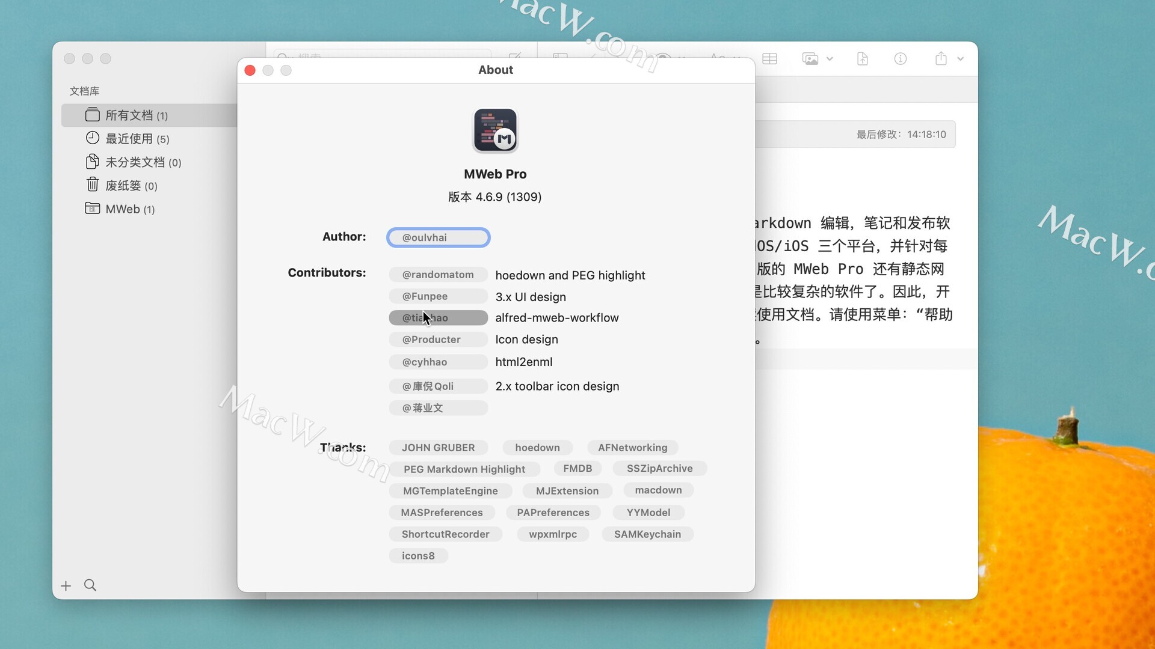The height and width of the screenshot is (649, 1155).
Task: Open the ShortcutRecorder thanks link
Action: coord(446,534)
